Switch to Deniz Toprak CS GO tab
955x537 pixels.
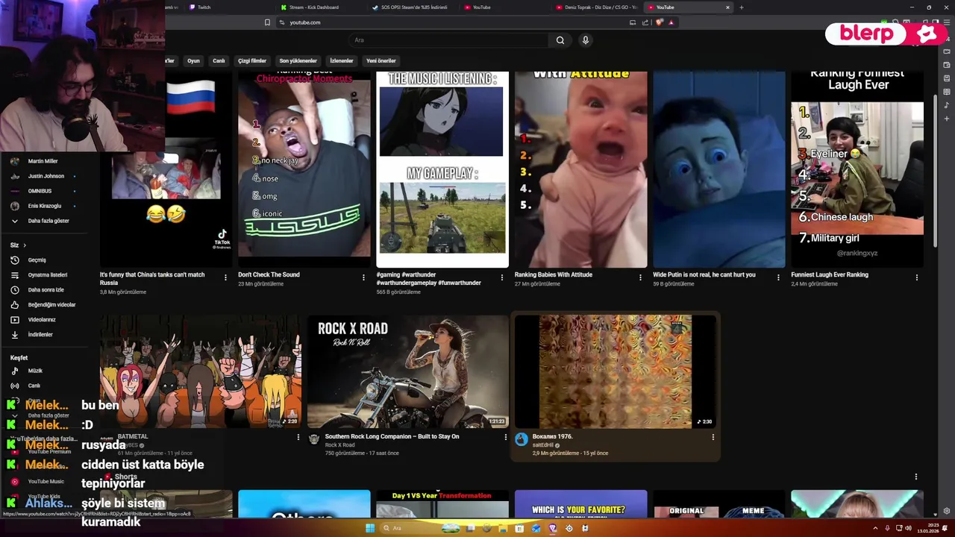(x=597, y=7)
